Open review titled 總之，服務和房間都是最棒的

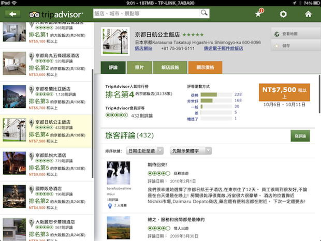coord(176,220)
